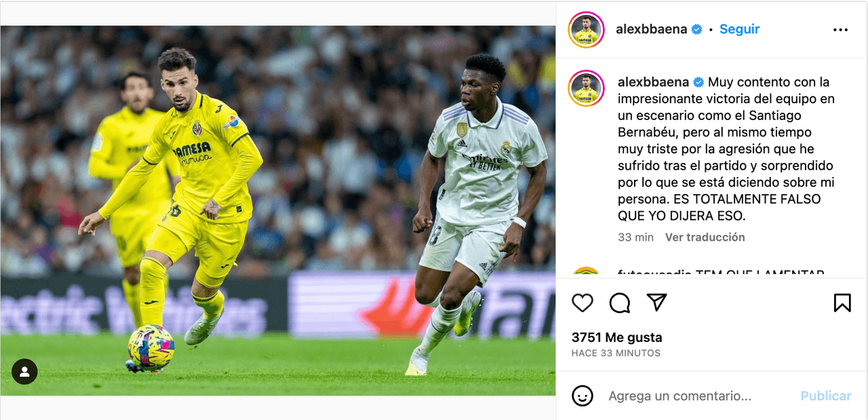Click the caption author avatar
Screen dimensions: 868x420
point(587,88)
